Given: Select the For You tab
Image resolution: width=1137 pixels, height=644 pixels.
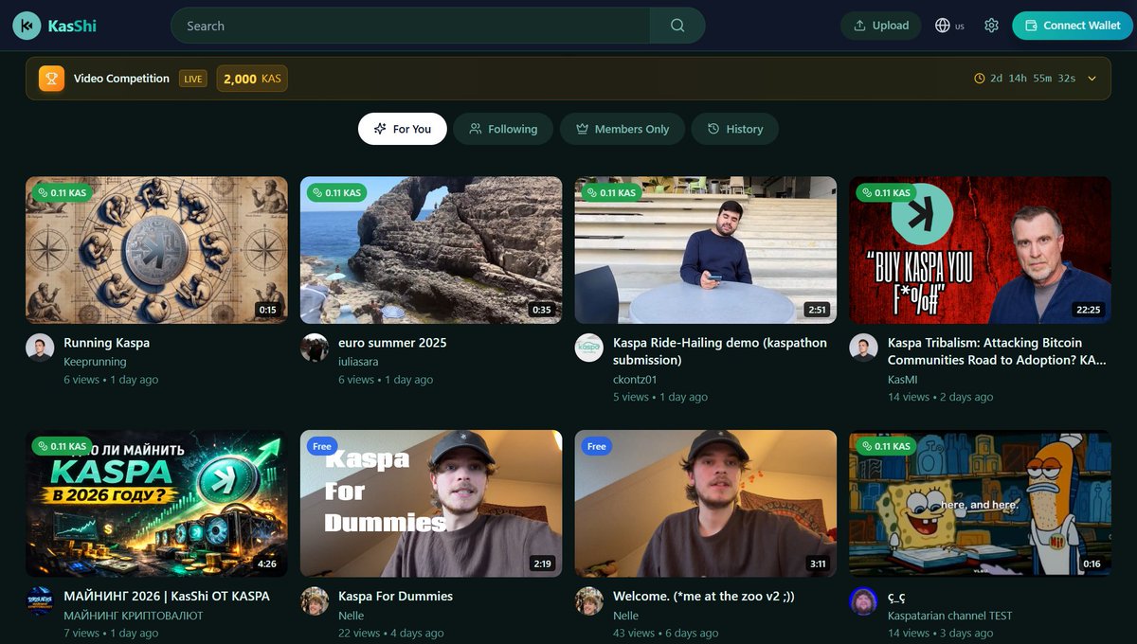Looking at the screenshot, I should pos(403,129).
